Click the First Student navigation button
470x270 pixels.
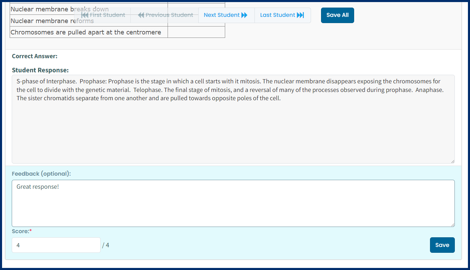click(102, 15)
